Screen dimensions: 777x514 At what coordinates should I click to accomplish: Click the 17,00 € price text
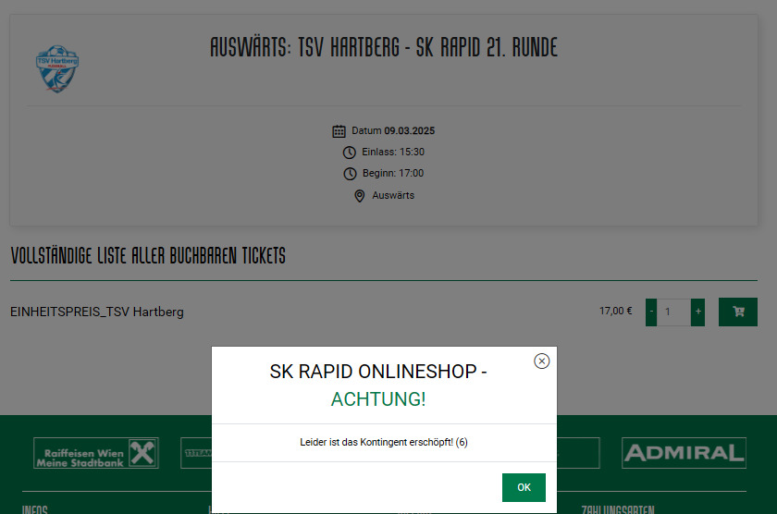click(x=615, y=311)
